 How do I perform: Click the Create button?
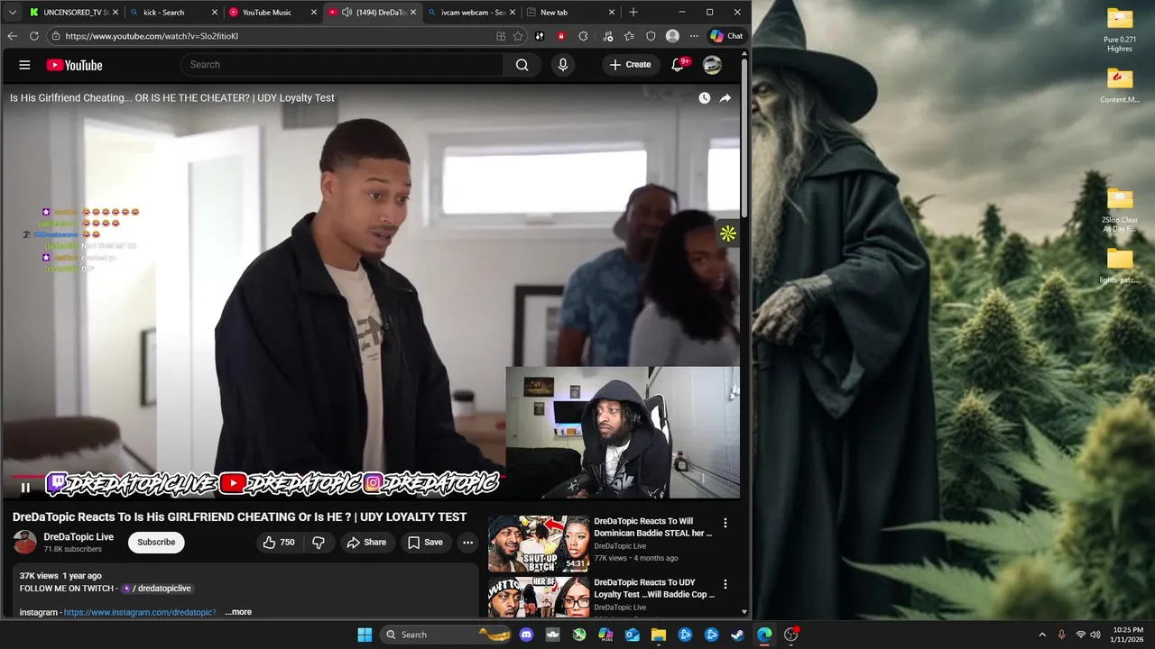click(x=630, y=65)
